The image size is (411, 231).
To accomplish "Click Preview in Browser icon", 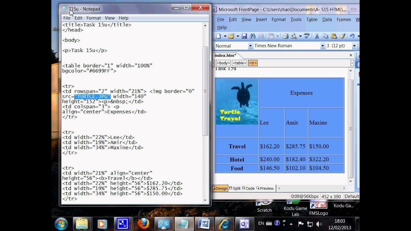I will (x=293, y=36).
